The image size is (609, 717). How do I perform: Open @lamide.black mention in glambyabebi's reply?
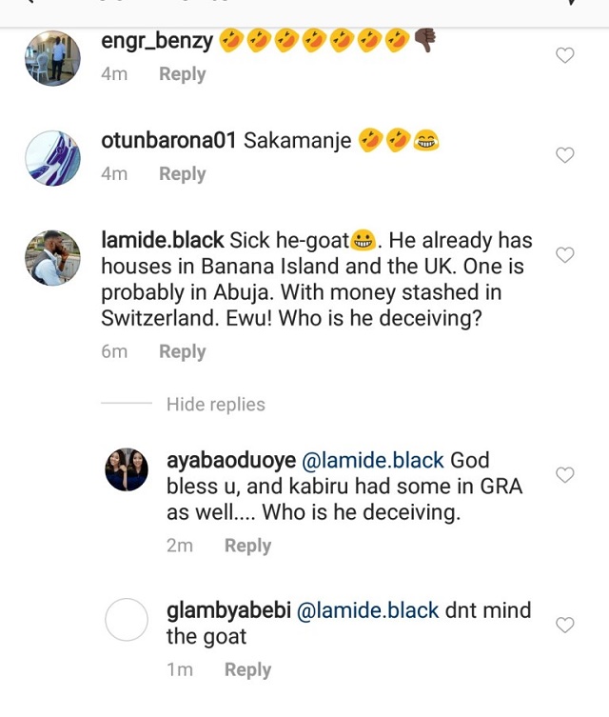coord(371,611)
